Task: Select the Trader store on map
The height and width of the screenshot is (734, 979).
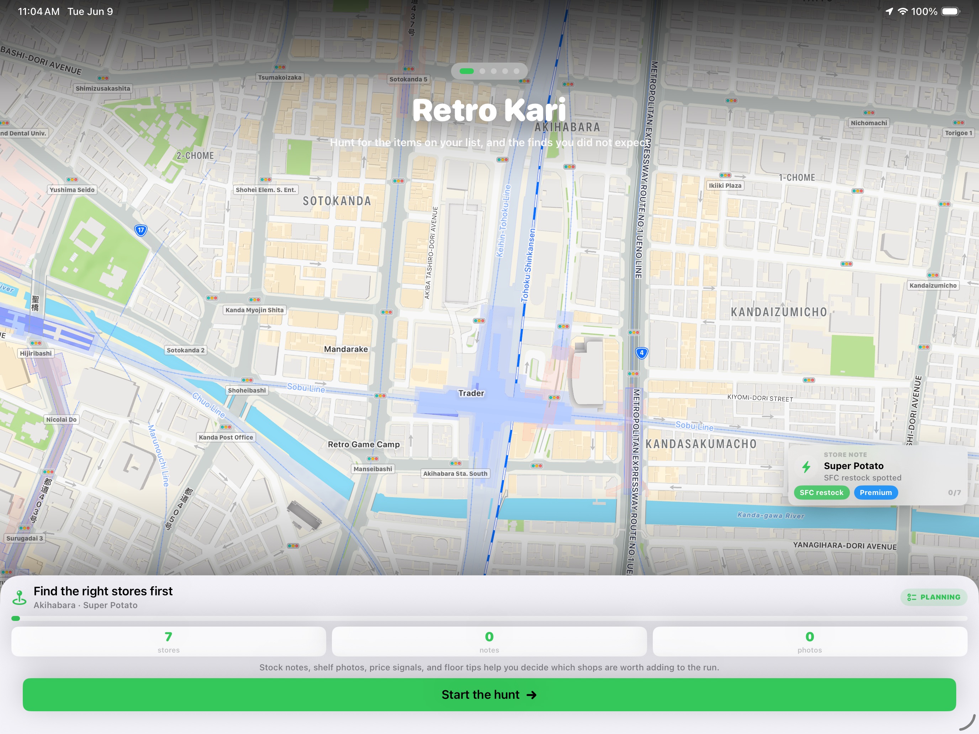Action: click(x=471, y=393)
